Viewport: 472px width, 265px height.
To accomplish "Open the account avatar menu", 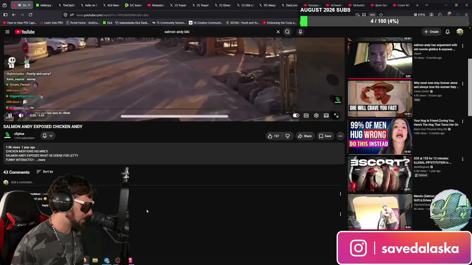I will [459, 32].
